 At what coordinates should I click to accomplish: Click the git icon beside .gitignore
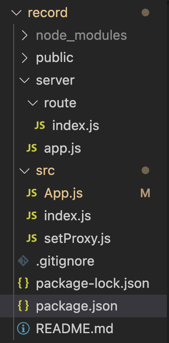coord(23,261)
